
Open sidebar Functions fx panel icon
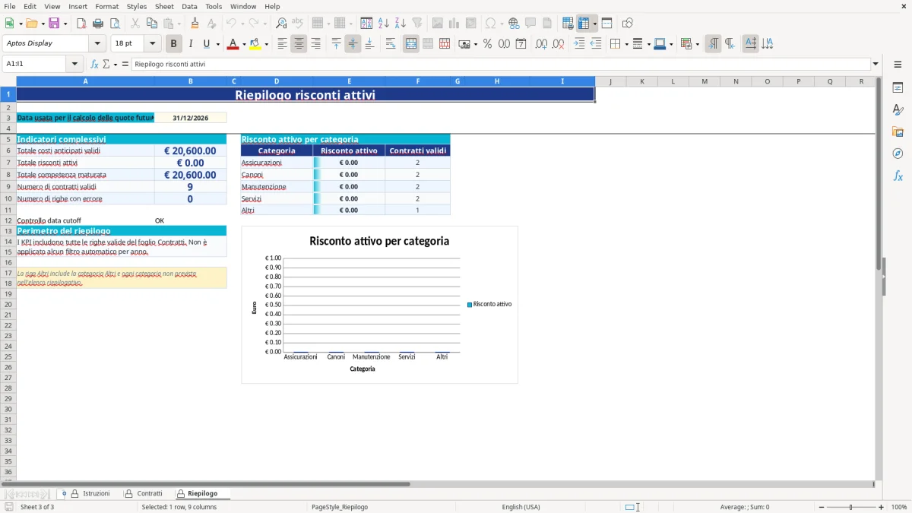pos(898,176)
